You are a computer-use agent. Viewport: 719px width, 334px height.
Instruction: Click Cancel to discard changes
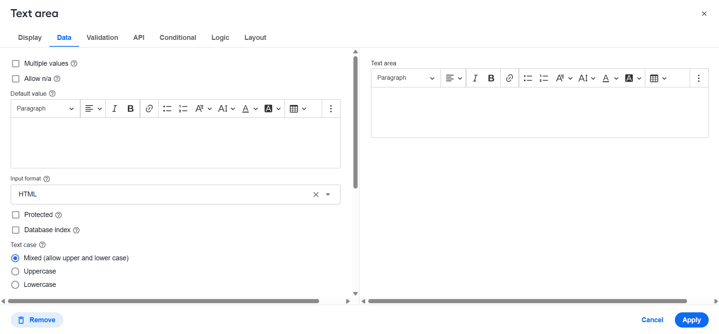point(652,320)
